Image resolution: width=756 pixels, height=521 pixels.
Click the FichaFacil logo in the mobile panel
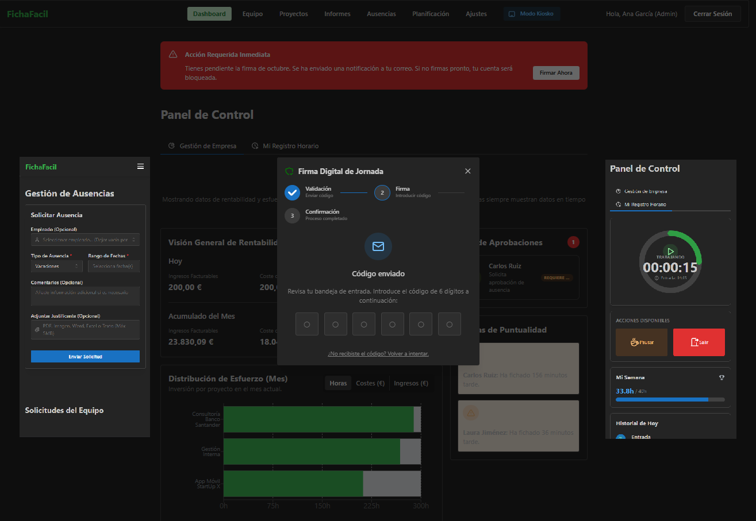pos(41,167)
